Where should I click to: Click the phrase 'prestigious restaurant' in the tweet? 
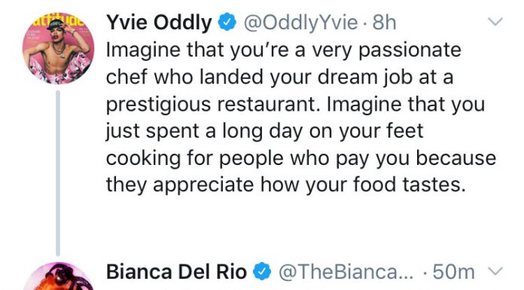[211, 105]
